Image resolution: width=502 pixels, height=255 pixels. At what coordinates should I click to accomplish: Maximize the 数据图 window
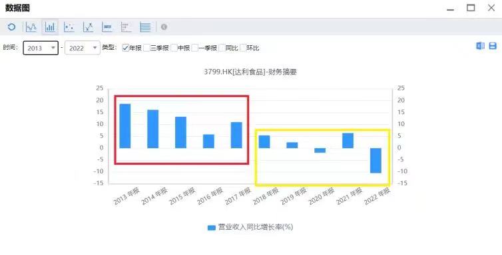[x=471, y=8]
